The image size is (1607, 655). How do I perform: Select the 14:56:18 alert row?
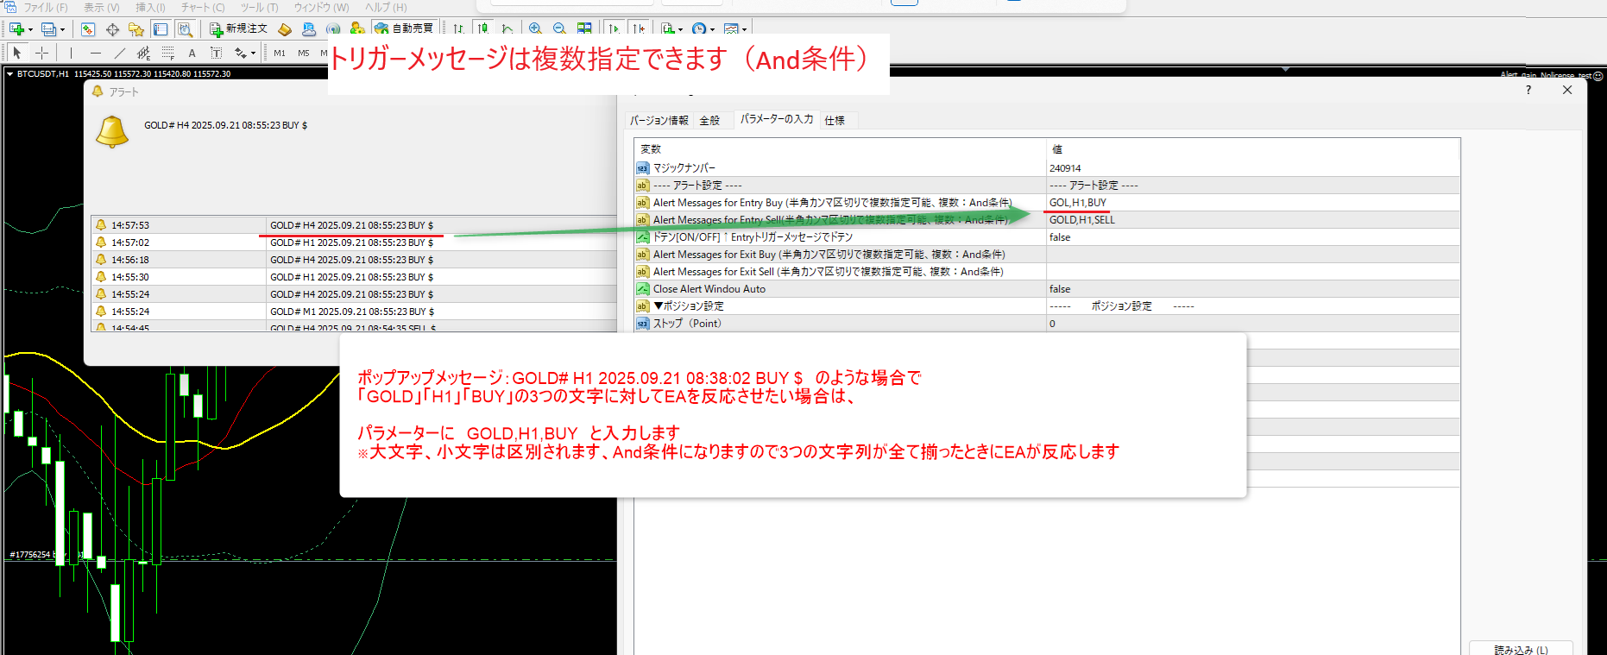[x=354, y=260]
